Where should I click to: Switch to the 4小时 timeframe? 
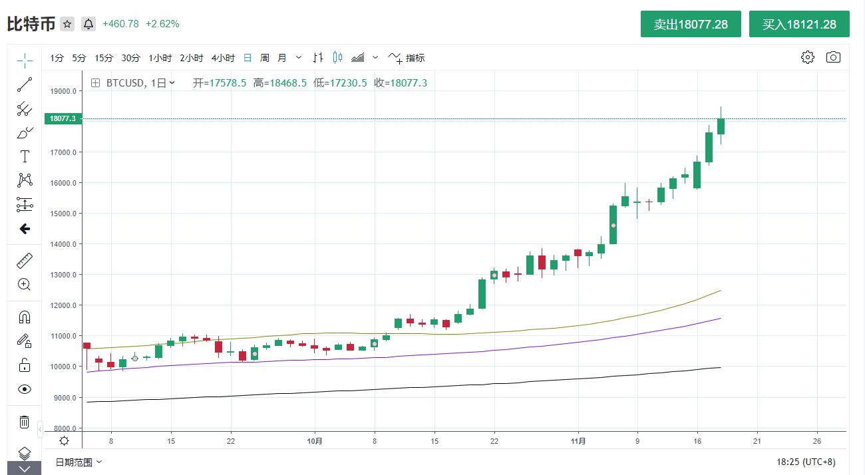click(x=223, y=58)
